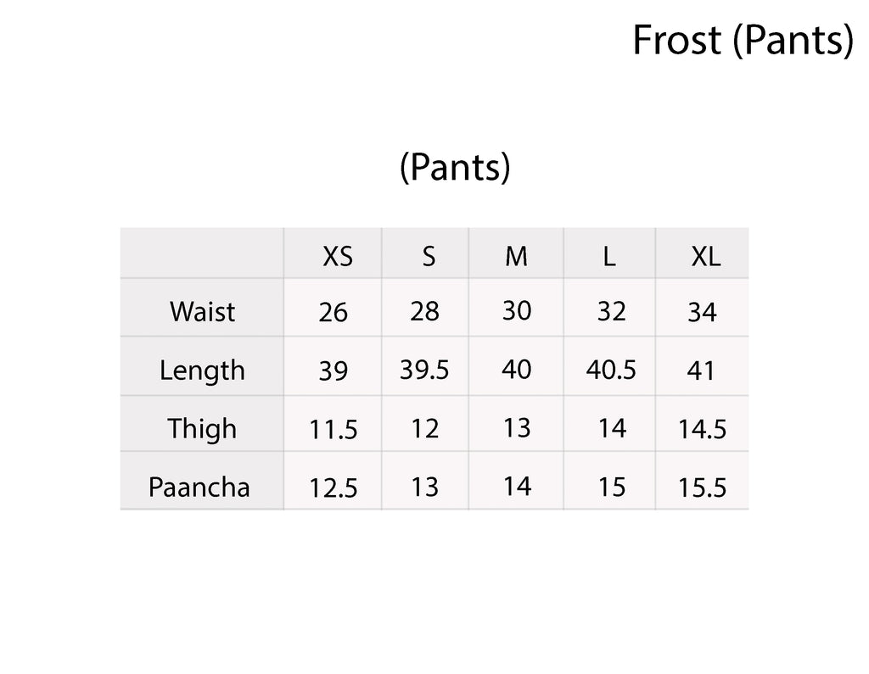Screen dimensions: 869x674
Task: Select the XL Paancha value 15.5
Action: tap(702, 489)
